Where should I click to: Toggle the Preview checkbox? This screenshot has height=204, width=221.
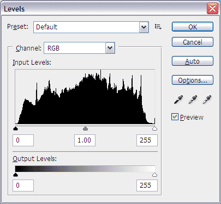click(x=175, y=117)
